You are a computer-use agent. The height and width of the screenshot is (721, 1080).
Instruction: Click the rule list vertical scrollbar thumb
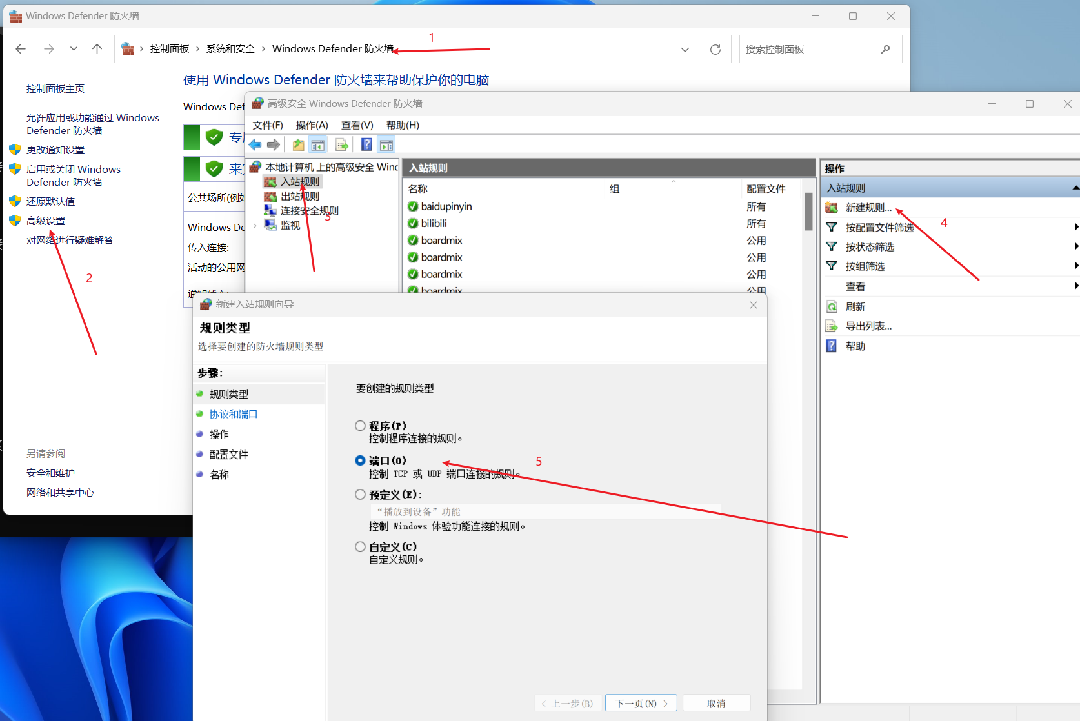pyautogui.click(x=808, y=212)
